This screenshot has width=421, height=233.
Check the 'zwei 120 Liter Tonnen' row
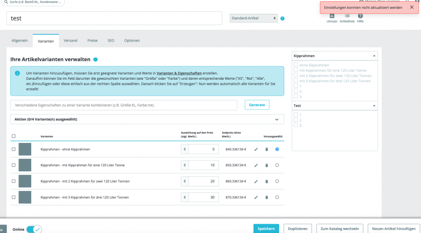(14, 181)
